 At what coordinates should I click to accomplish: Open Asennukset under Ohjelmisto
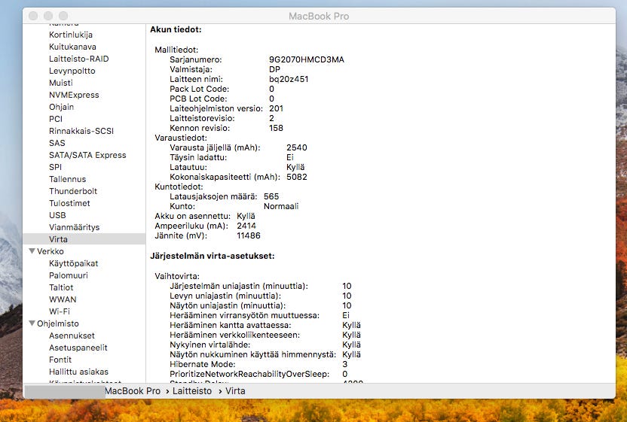(72, 335)
